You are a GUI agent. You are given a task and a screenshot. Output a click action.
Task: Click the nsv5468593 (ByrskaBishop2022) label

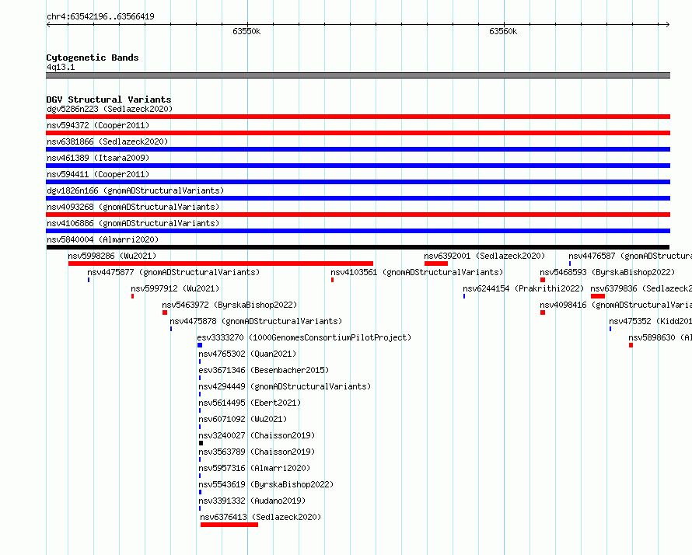pos(607,272)
